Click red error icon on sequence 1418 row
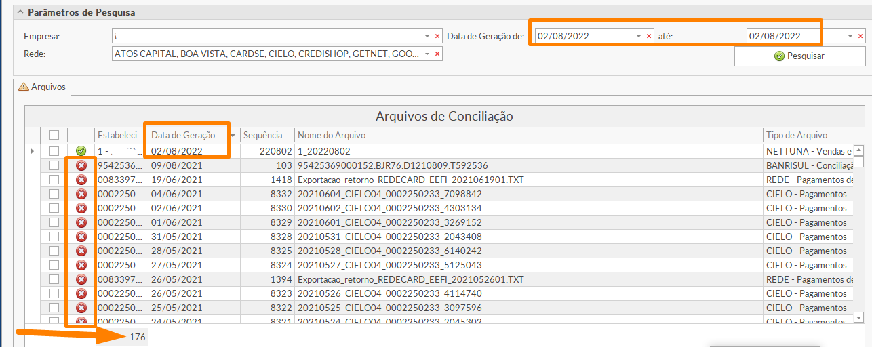 pos(81,180)
